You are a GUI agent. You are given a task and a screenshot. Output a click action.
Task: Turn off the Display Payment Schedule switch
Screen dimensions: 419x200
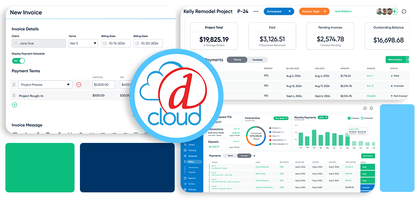[18, 61]
